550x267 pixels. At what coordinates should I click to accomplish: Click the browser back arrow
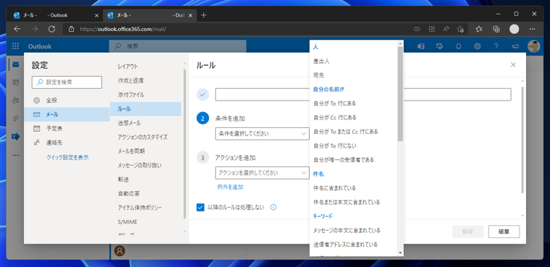coord(17,29)
